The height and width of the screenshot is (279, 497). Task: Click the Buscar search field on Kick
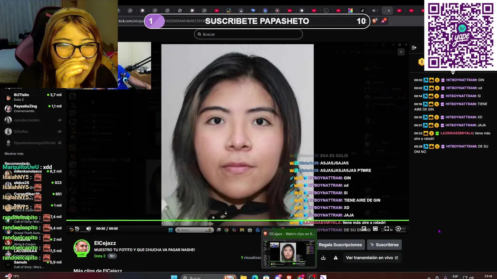pos(248,34)
